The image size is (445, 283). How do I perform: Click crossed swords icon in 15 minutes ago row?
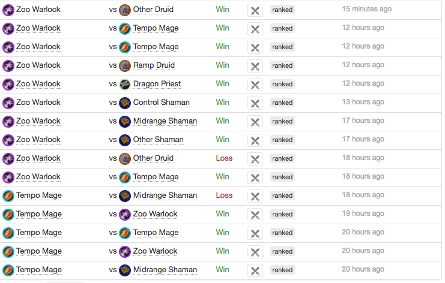click(x=255, y=10)
